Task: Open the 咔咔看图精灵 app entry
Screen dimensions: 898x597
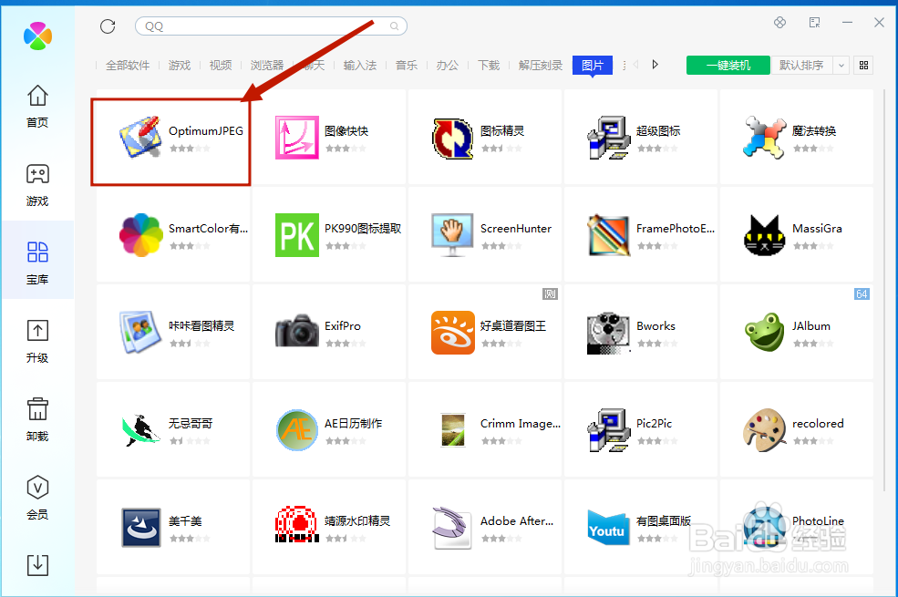Action: [x=173, y=333]
